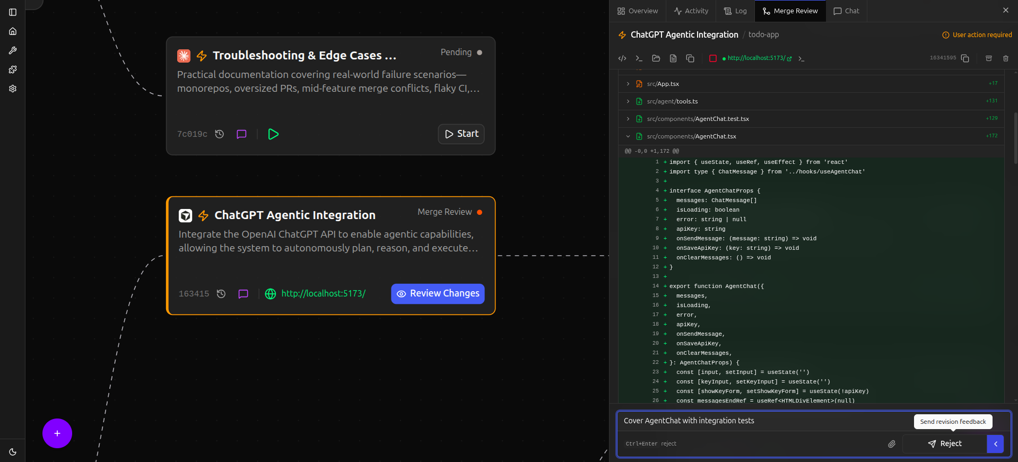The image size is (1018, 462).
Task: Open terminal icon next to code icon
Action: click(639, 58)
